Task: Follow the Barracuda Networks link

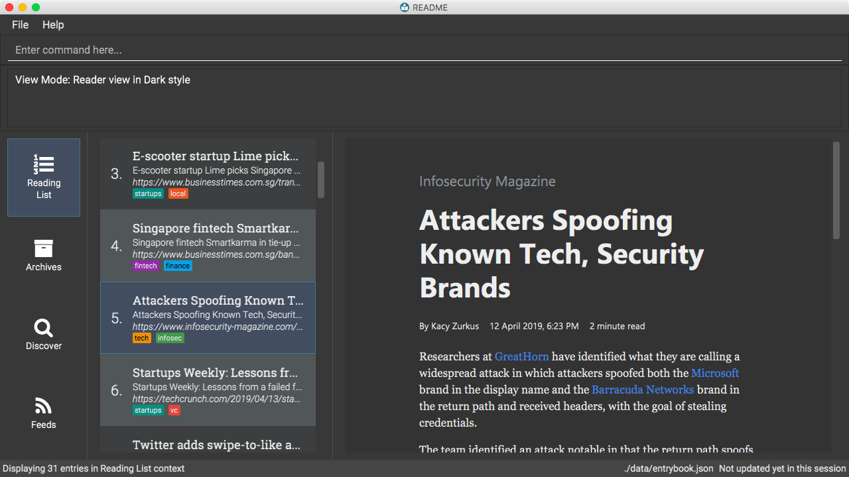Action: 643,389
